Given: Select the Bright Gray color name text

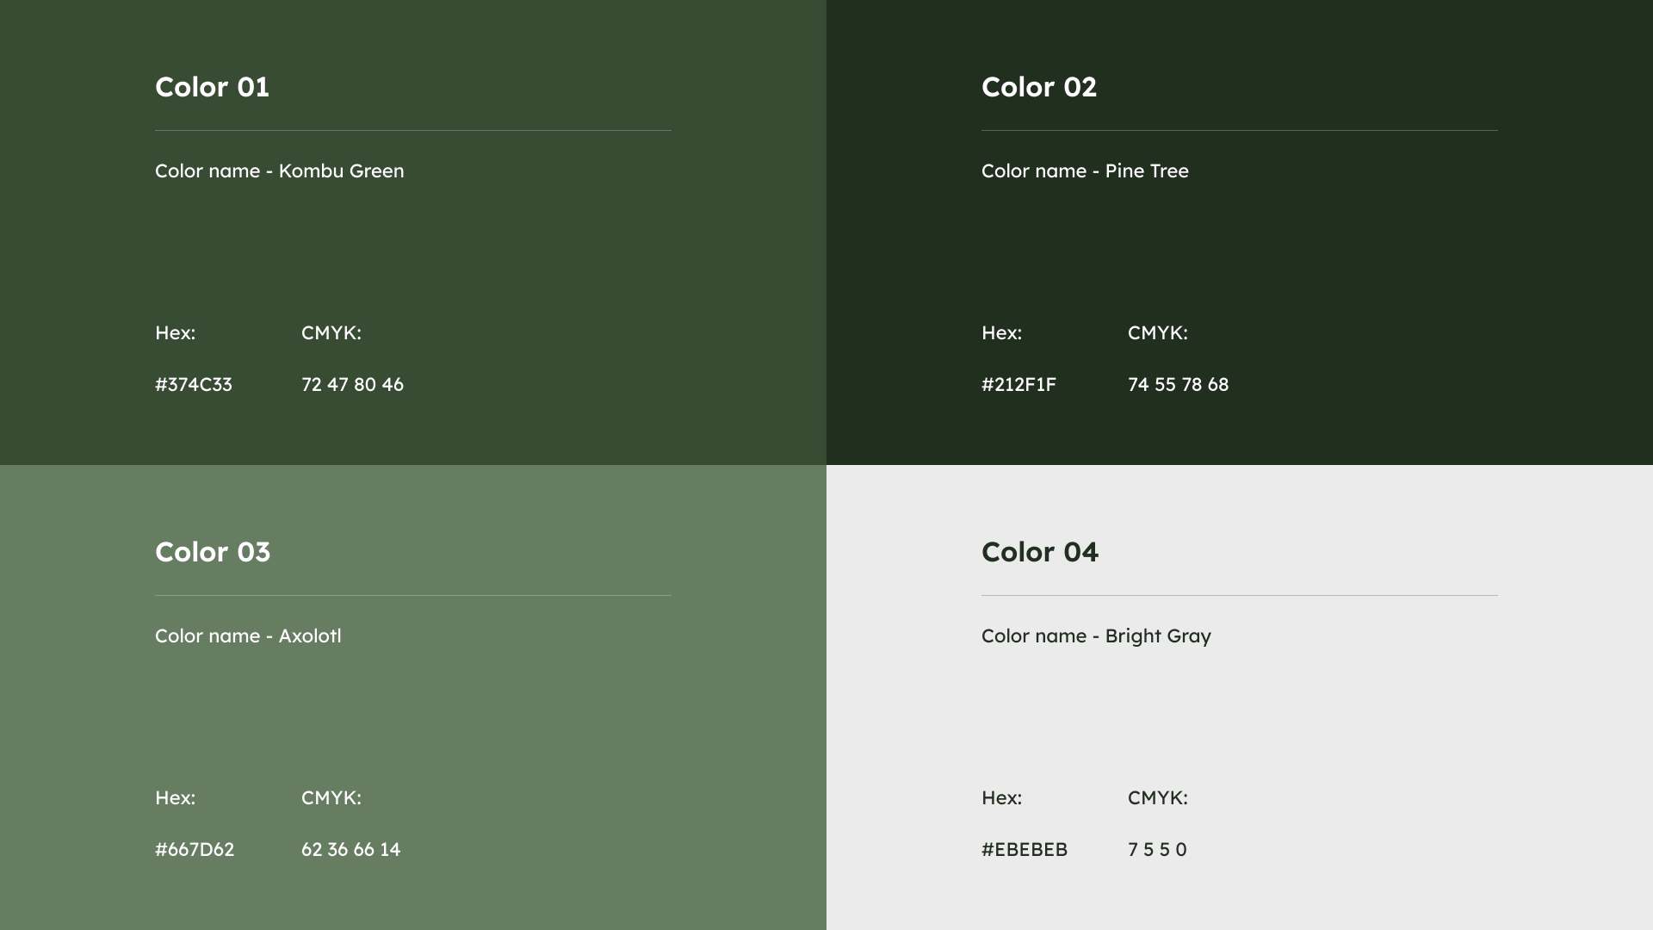Looking at the screenshot, I should click(1096, 636).
